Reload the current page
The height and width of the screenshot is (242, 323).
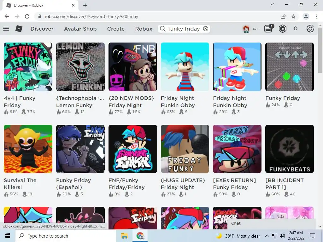[27, 16]
